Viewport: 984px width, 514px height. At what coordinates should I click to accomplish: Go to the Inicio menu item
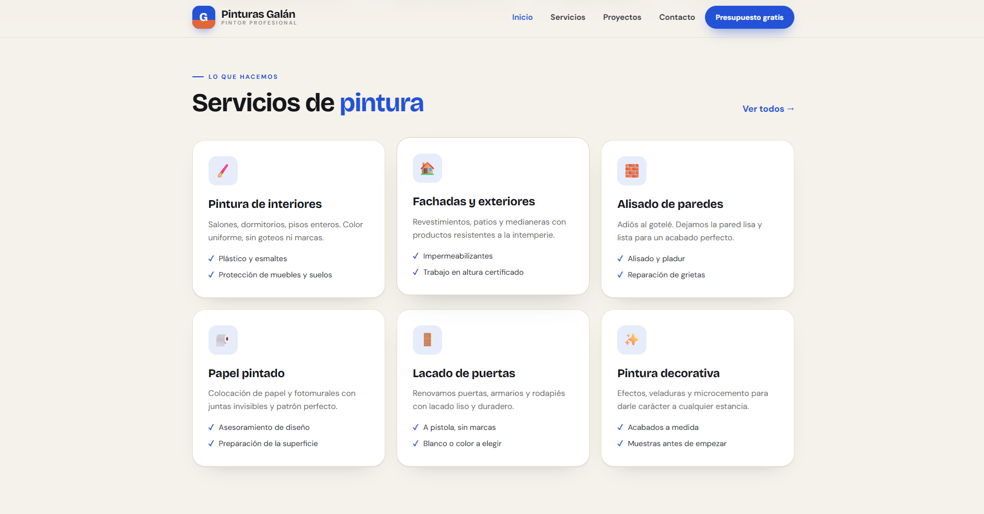coord(522,17)
